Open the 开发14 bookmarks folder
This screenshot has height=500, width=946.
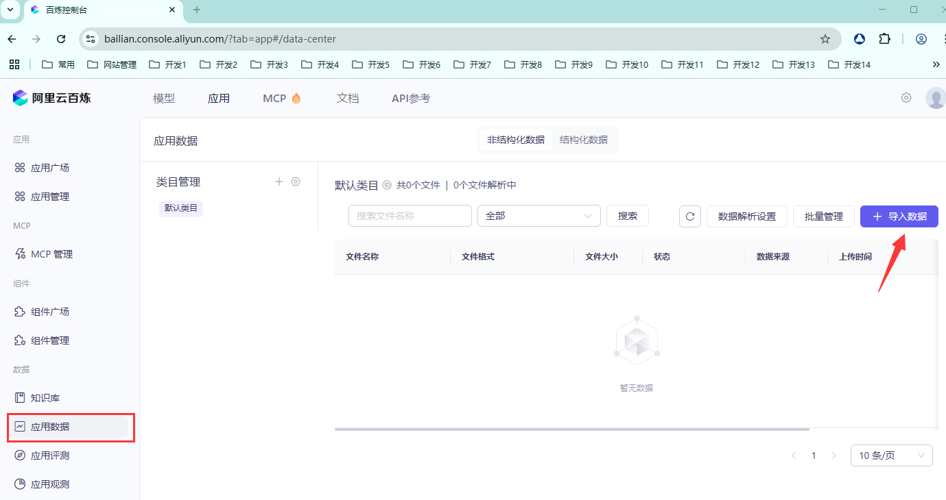(x=849, y=64)
